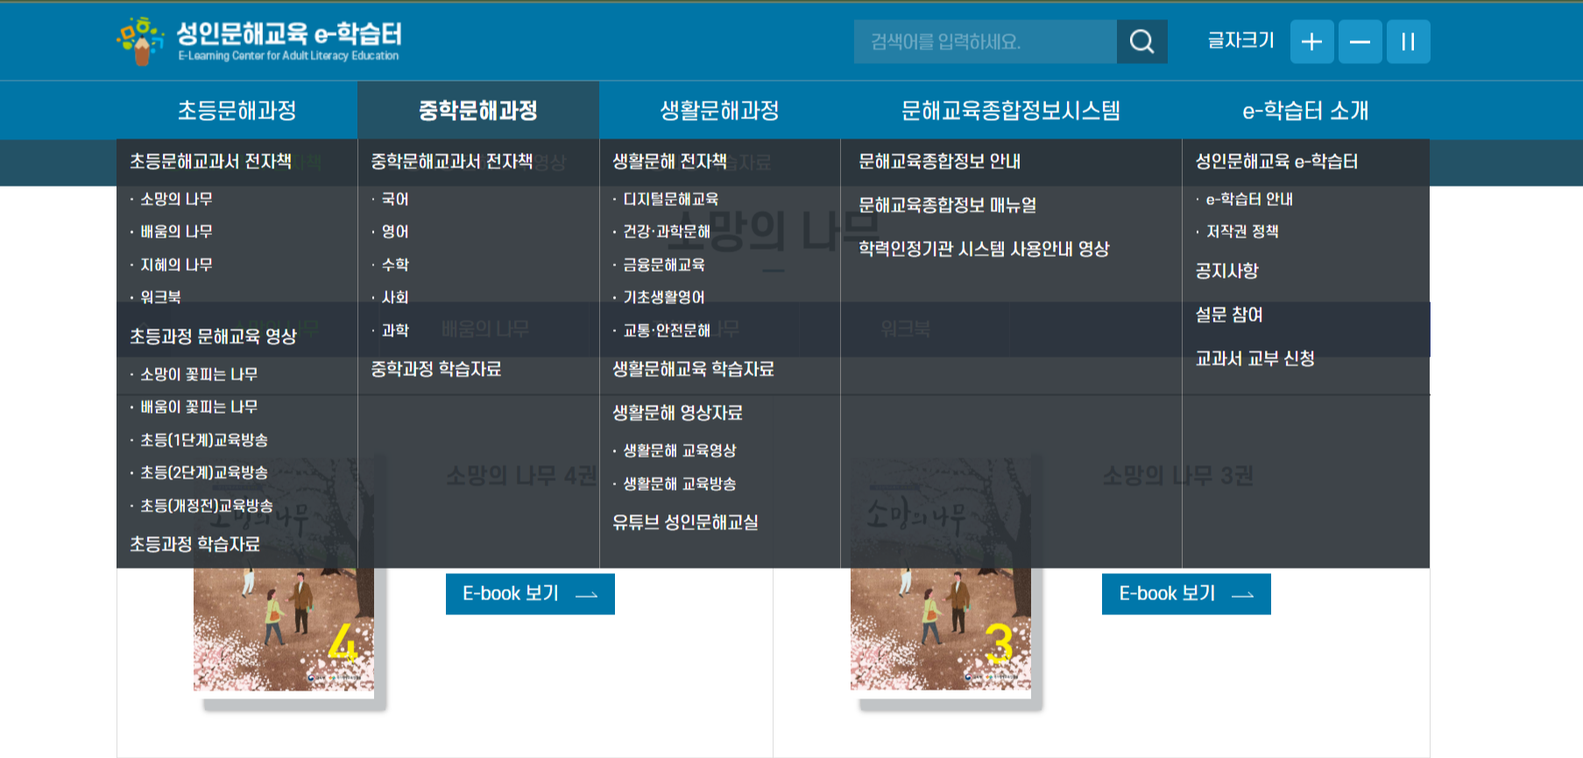Go to 지혜의 나무 submenu link
This screenshot has width=1583, height=758.
tap(176, 265)
